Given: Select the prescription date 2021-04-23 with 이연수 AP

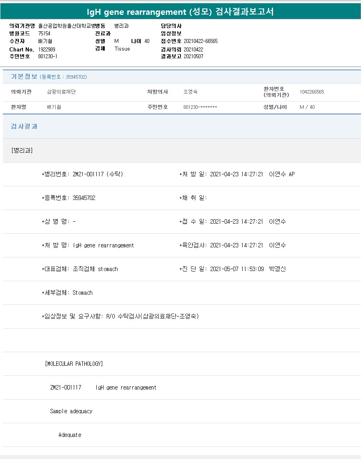Looking at the screenshot, I should tap(237, 174).
